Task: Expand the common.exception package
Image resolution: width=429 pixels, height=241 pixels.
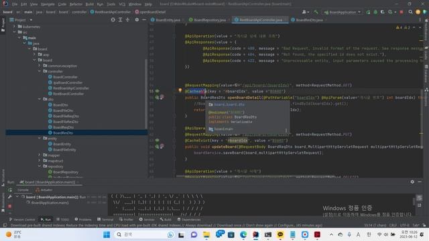Action: pos(39,66)
